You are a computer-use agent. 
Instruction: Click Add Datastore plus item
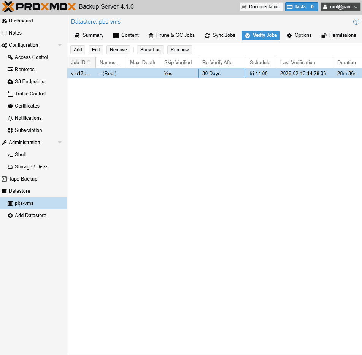(30, 216)
